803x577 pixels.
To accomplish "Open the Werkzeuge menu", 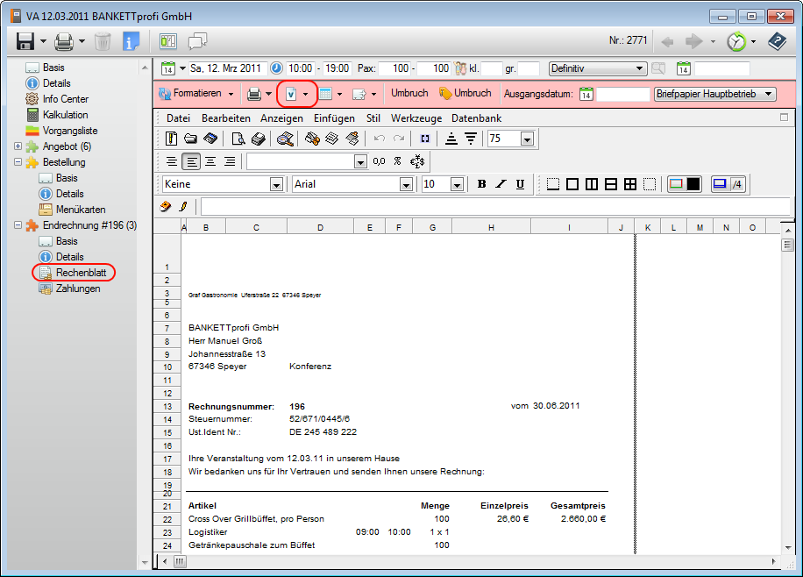I will click(416, 118).
